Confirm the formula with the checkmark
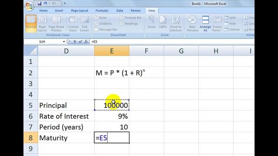This screenshot has height=156, width=278. pos(80,42)
